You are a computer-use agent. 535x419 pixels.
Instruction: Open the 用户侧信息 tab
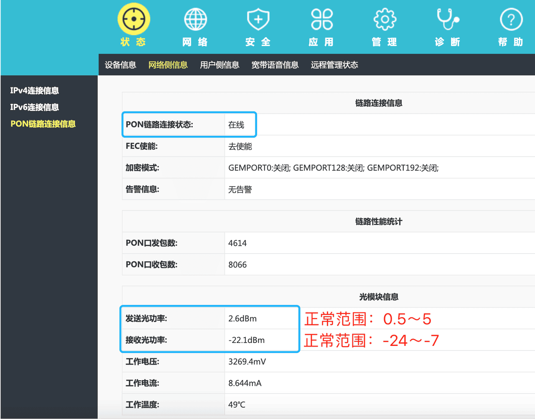219,65
